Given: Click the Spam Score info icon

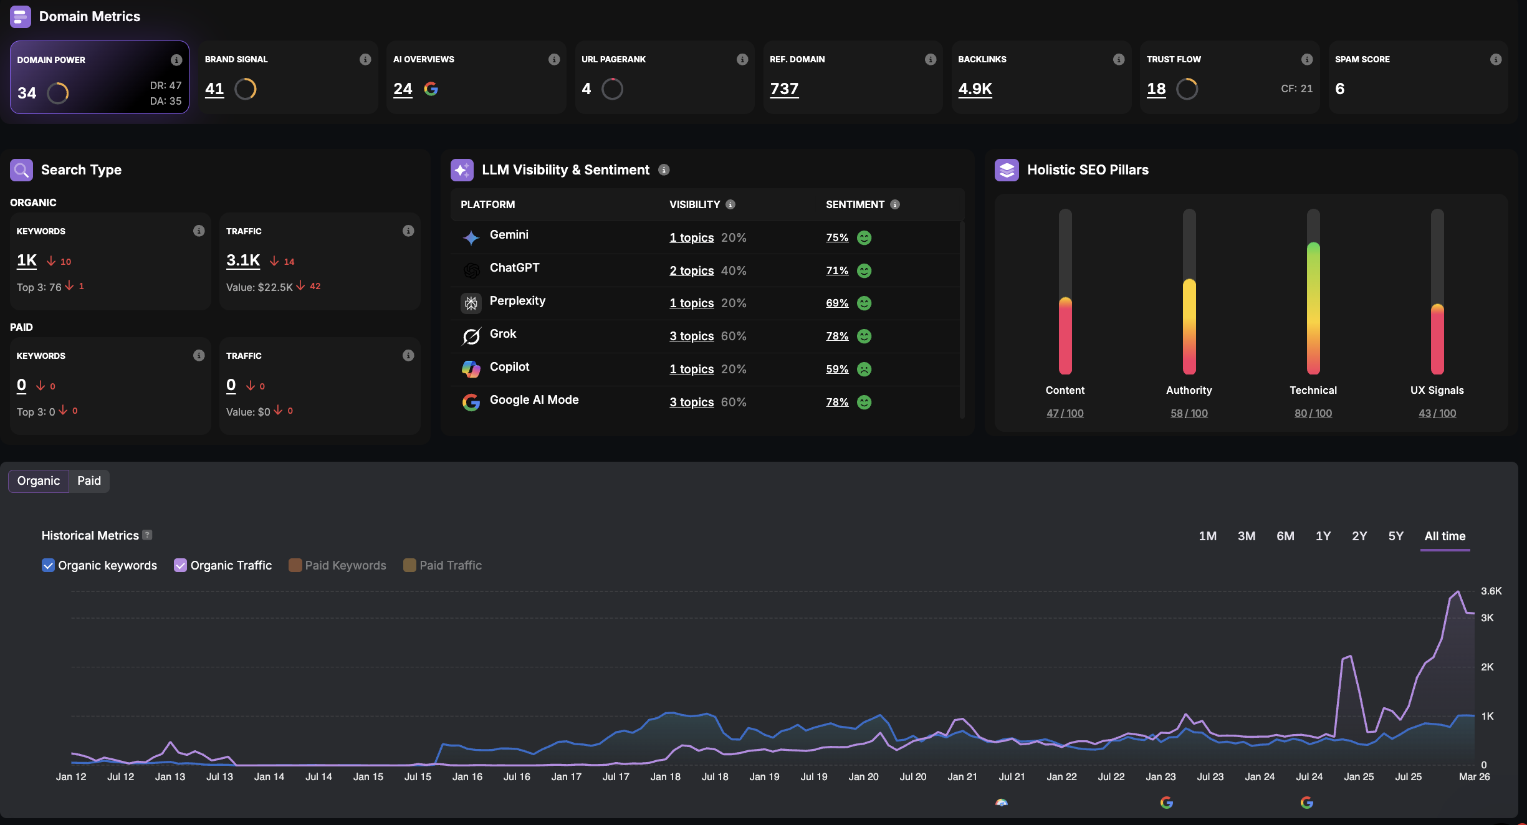Looking at the screenshot, I should [1495, 59].
